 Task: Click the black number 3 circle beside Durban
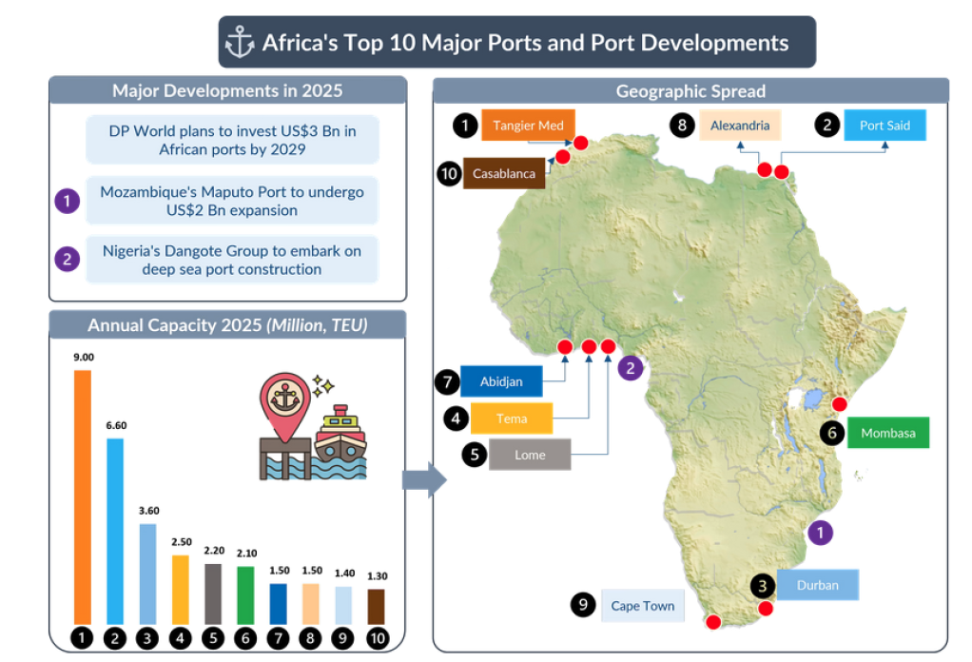pyautogui.click(x=763, y=585)
